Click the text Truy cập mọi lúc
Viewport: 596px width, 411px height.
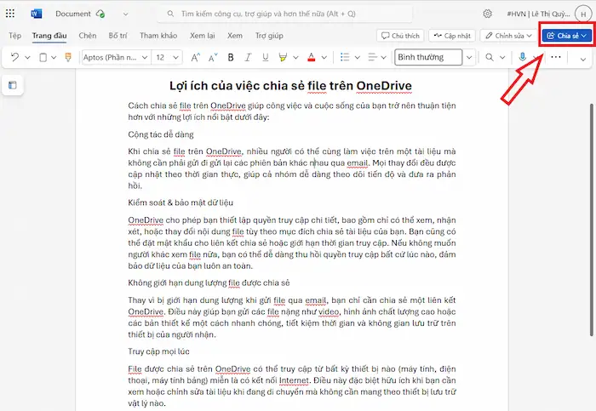[x=158, y=351]
